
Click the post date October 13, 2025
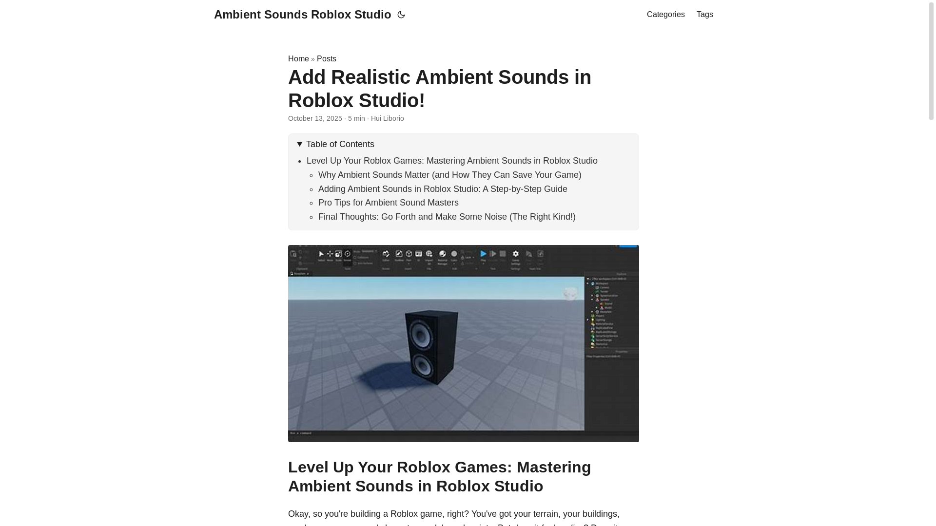pyautogui.click(x=315, y=118)
